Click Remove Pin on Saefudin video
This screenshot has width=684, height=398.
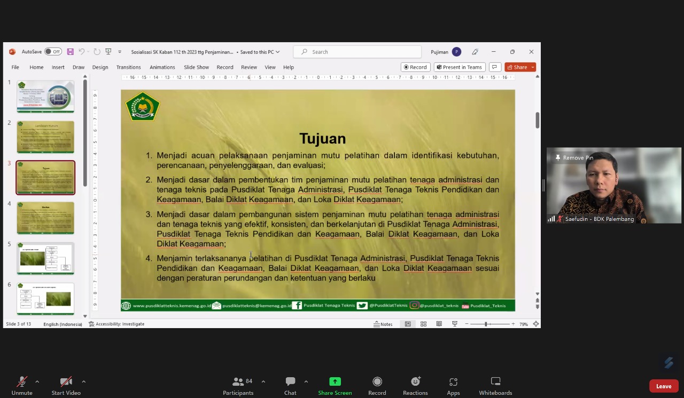pyautogui.click(x=574, y=158)
